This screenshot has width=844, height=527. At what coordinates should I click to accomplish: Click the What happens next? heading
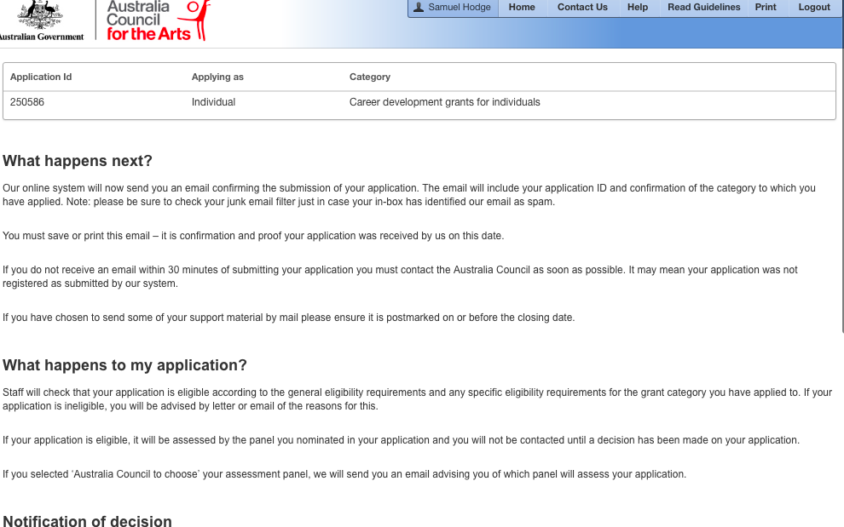(78, 161)
